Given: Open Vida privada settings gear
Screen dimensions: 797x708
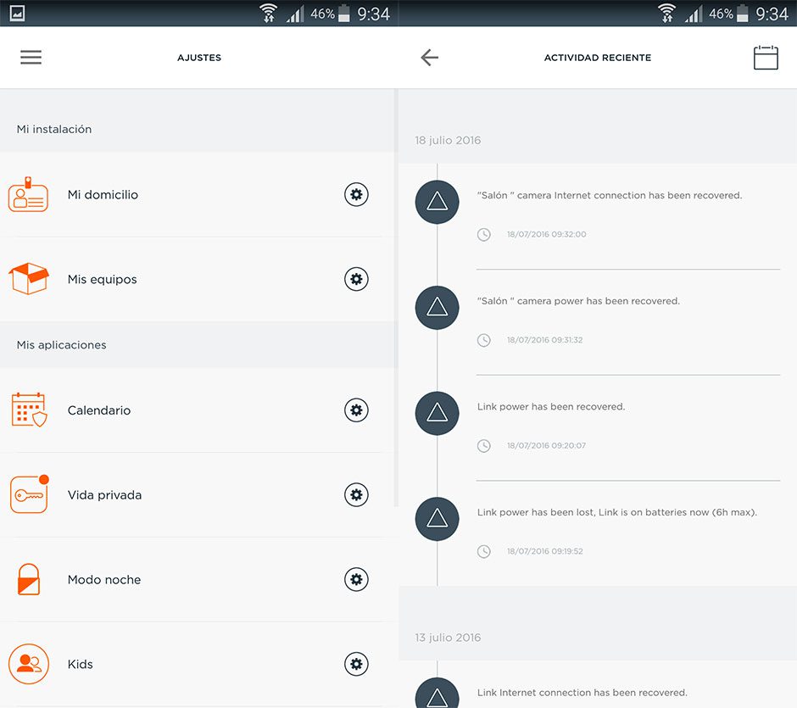Looking at the screenshot, I should 355,494.
